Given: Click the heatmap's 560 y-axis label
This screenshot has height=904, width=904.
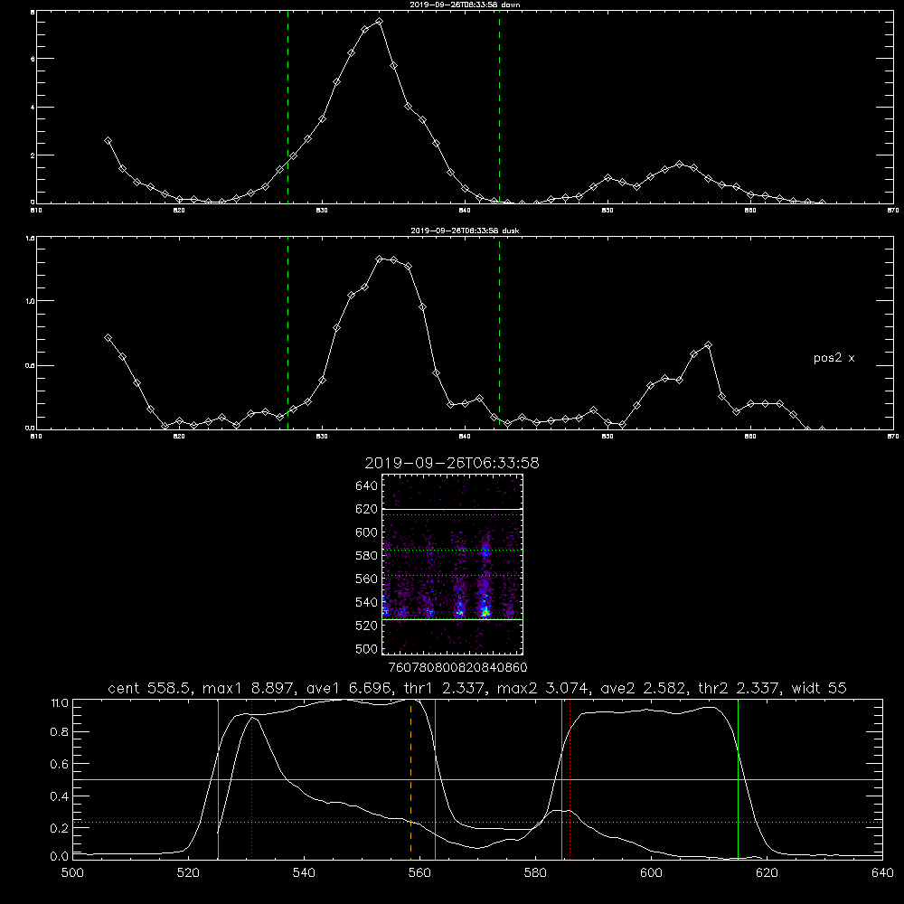Looking at the screenshot, I should [x=367, y=579].
